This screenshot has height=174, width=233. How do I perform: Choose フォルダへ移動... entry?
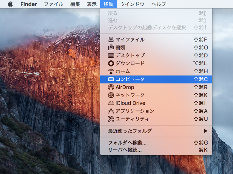tap(156, 143)
